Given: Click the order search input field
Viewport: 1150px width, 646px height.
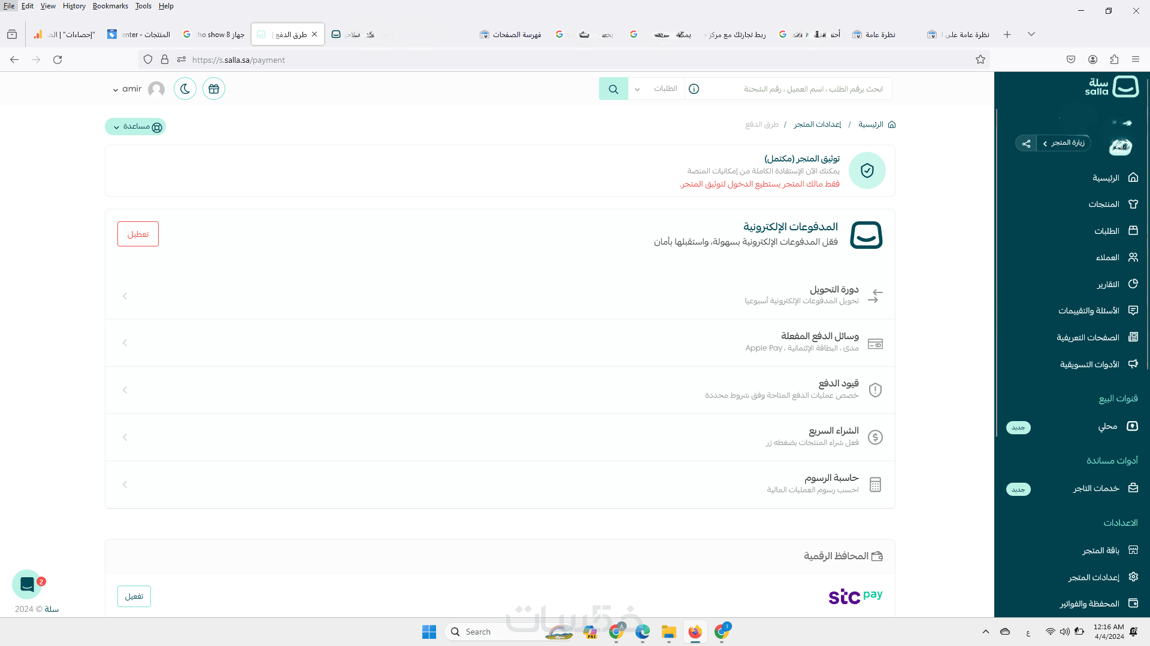Looking at the screenshot, I should 797,89.
